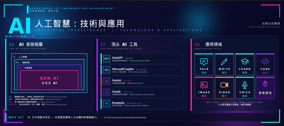Image resolution: width=284 pixels, height=126 pixels.
Task: Click the 03 應用領域 section heading
Action: 208,44
